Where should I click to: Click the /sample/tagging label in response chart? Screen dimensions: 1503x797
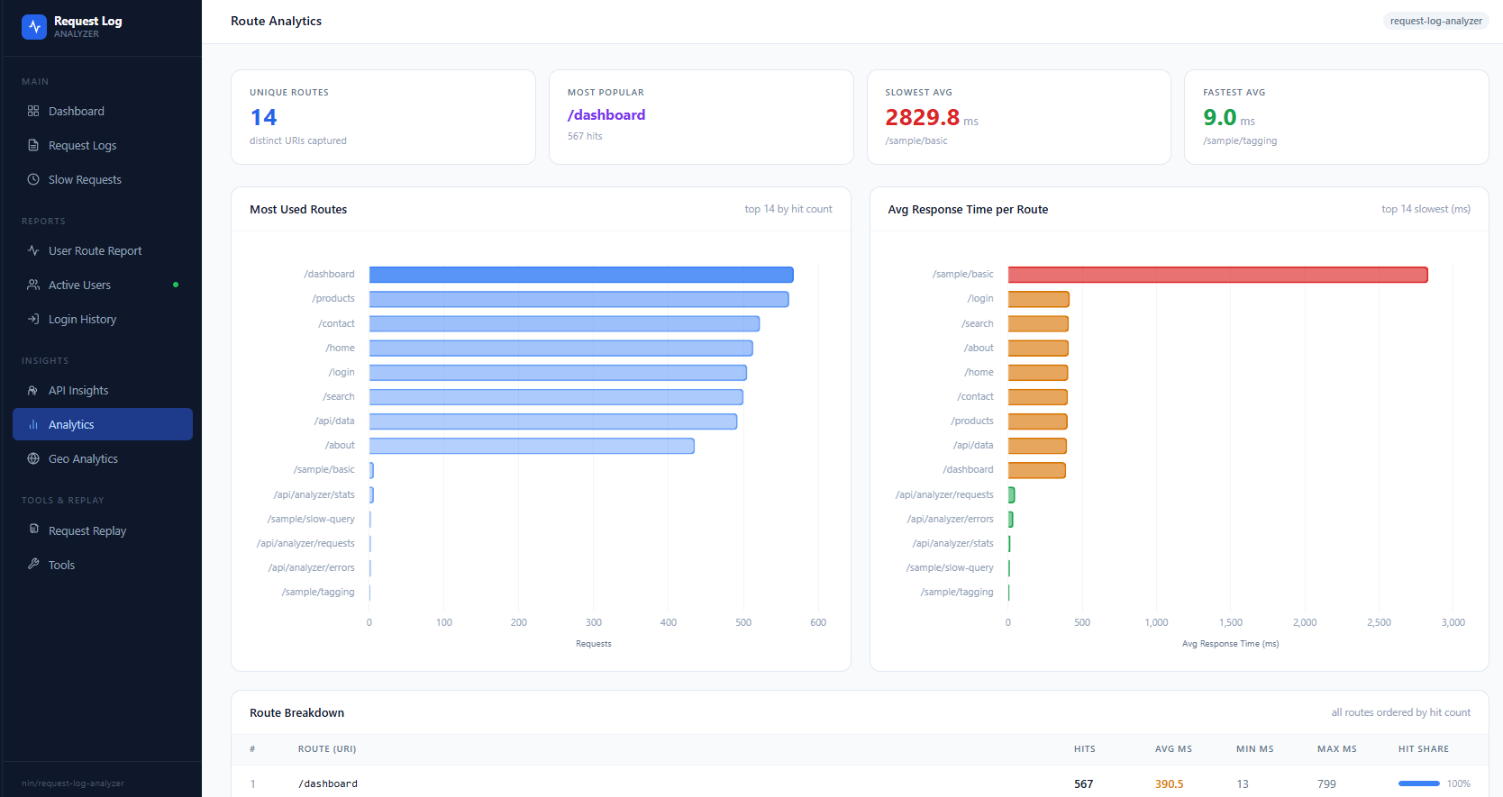[x=957, y=592]
